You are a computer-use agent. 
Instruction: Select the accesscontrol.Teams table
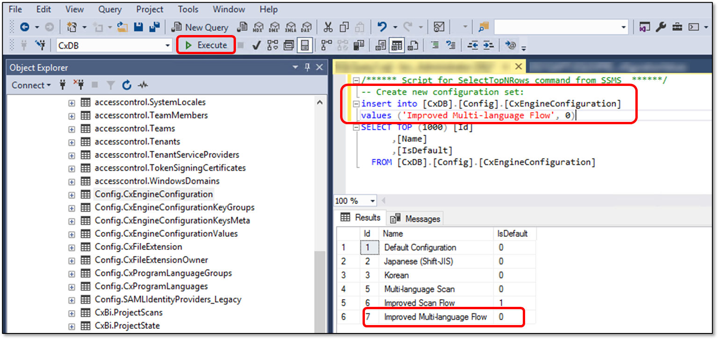point(135,128)
